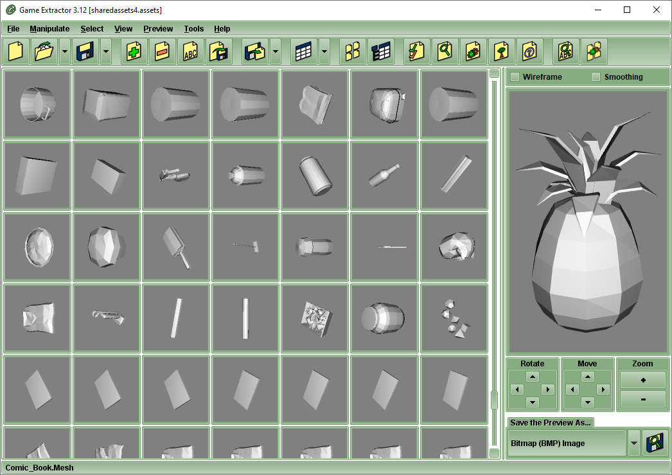Click the Rotate right arrow button
Screen dimensions: 672x475
coord(547,390)
